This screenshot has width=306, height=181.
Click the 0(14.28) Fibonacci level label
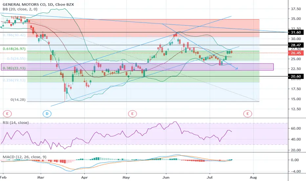[18, 100]
